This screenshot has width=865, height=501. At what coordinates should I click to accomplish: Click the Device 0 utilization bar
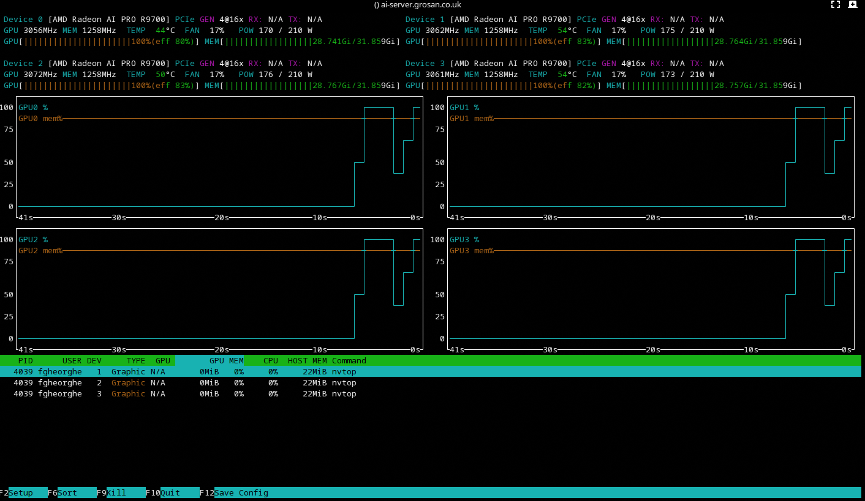click(x=102, y=42)
